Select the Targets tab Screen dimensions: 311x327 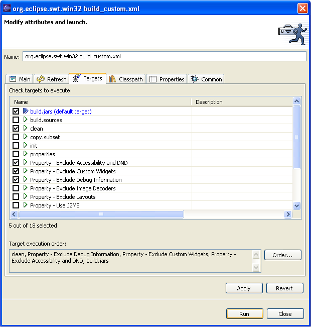coord(87,78)
